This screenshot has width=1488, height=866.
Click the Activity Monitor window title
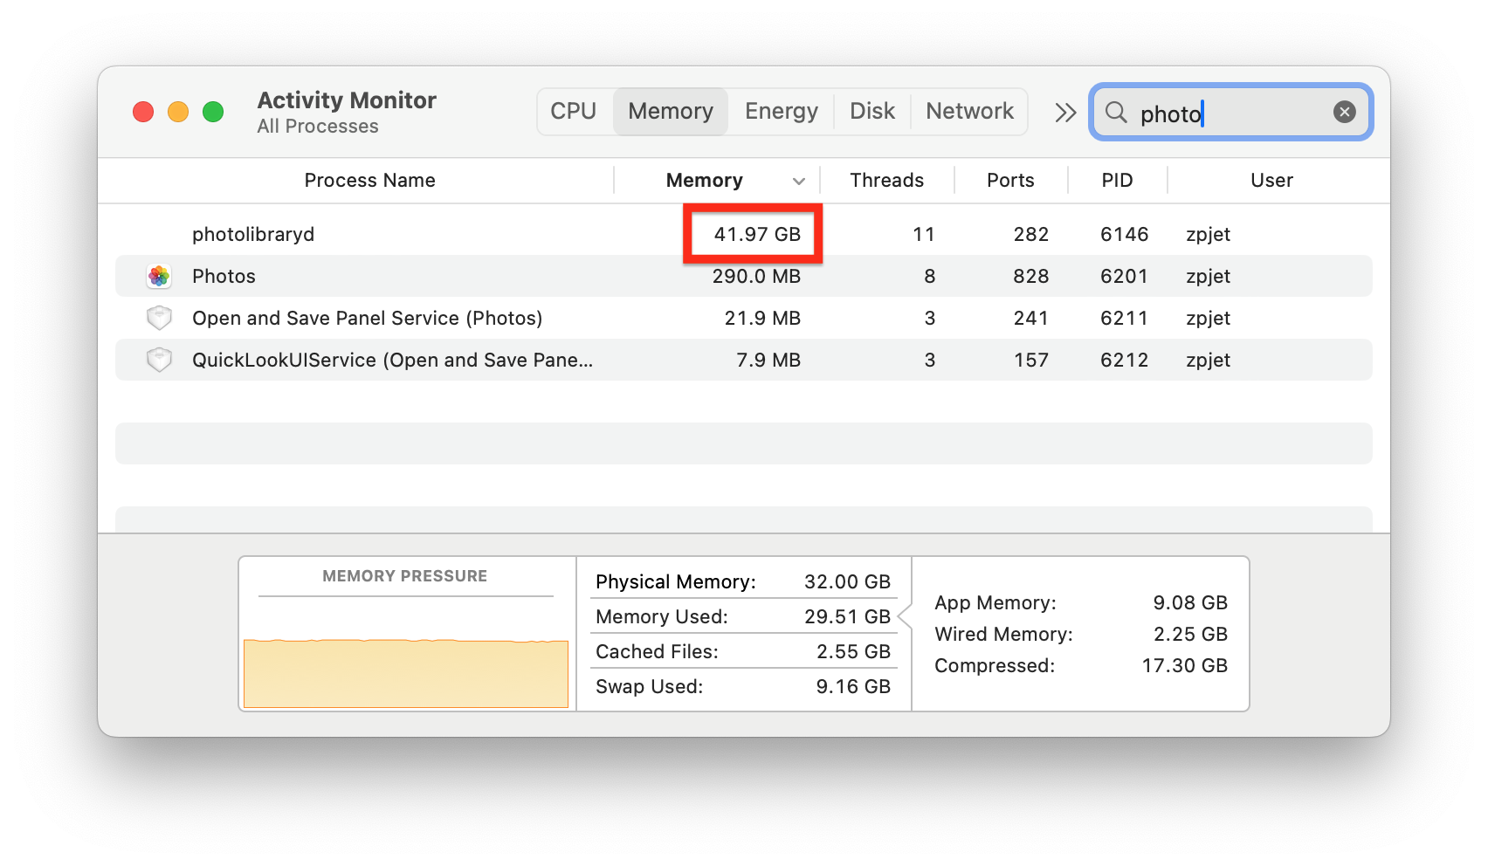pyautogui.click(x=347, y=100)
